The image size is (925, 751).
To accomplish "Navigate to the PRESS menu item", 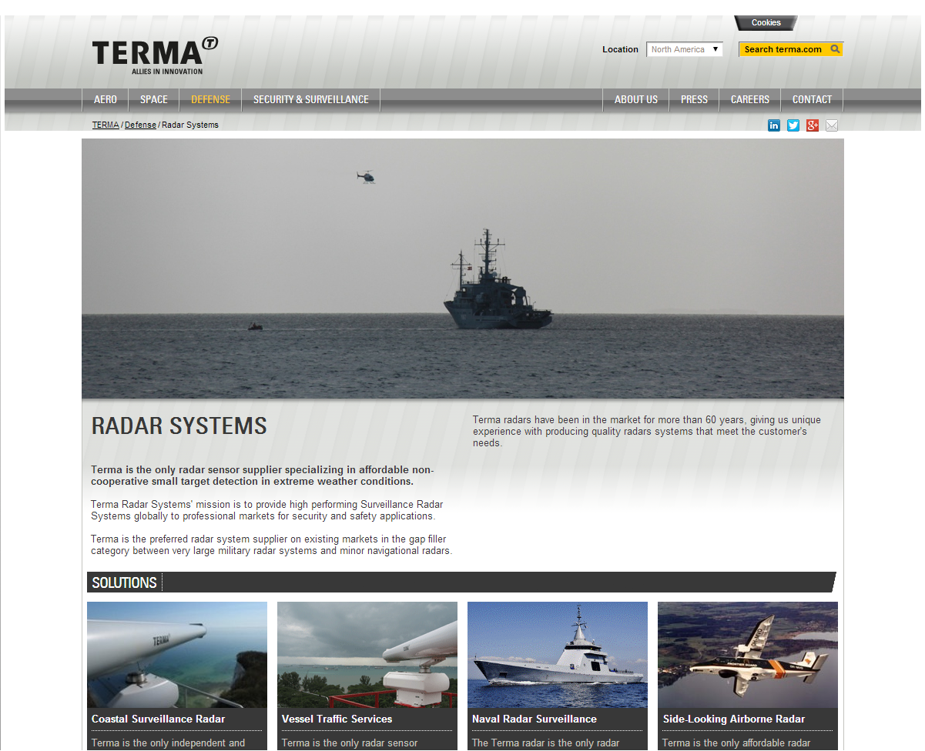I will (x=694, y=99).
